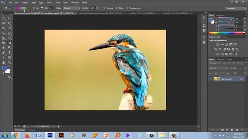Image resolution: width=248 pixels, height=139 pixels.
Task: Open the Essentials workspace dropdown
Action: (x=236, y=8)
